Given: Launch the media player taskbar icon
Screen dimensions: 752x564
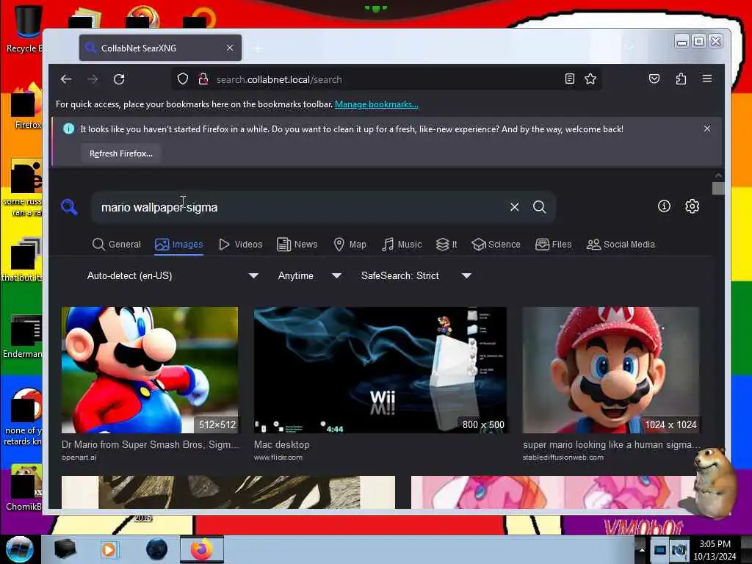Looking at the screenshot, I should pyautogui.click(x=109, y=549).
